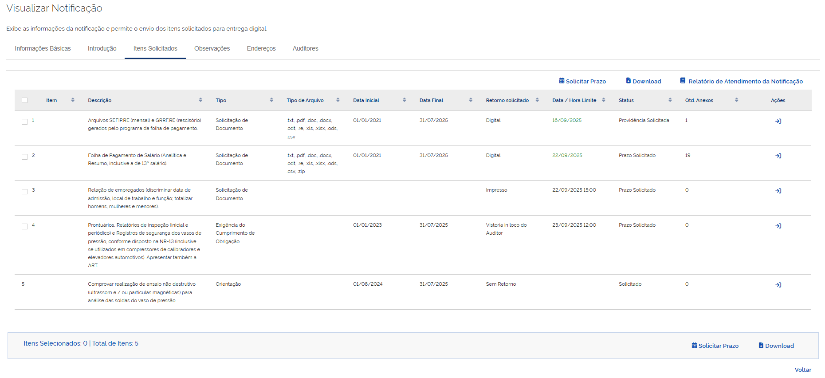825x378 pixels.
Task: Sort by Qtd. Anexos arrows
Action: (x=736, y=100)
